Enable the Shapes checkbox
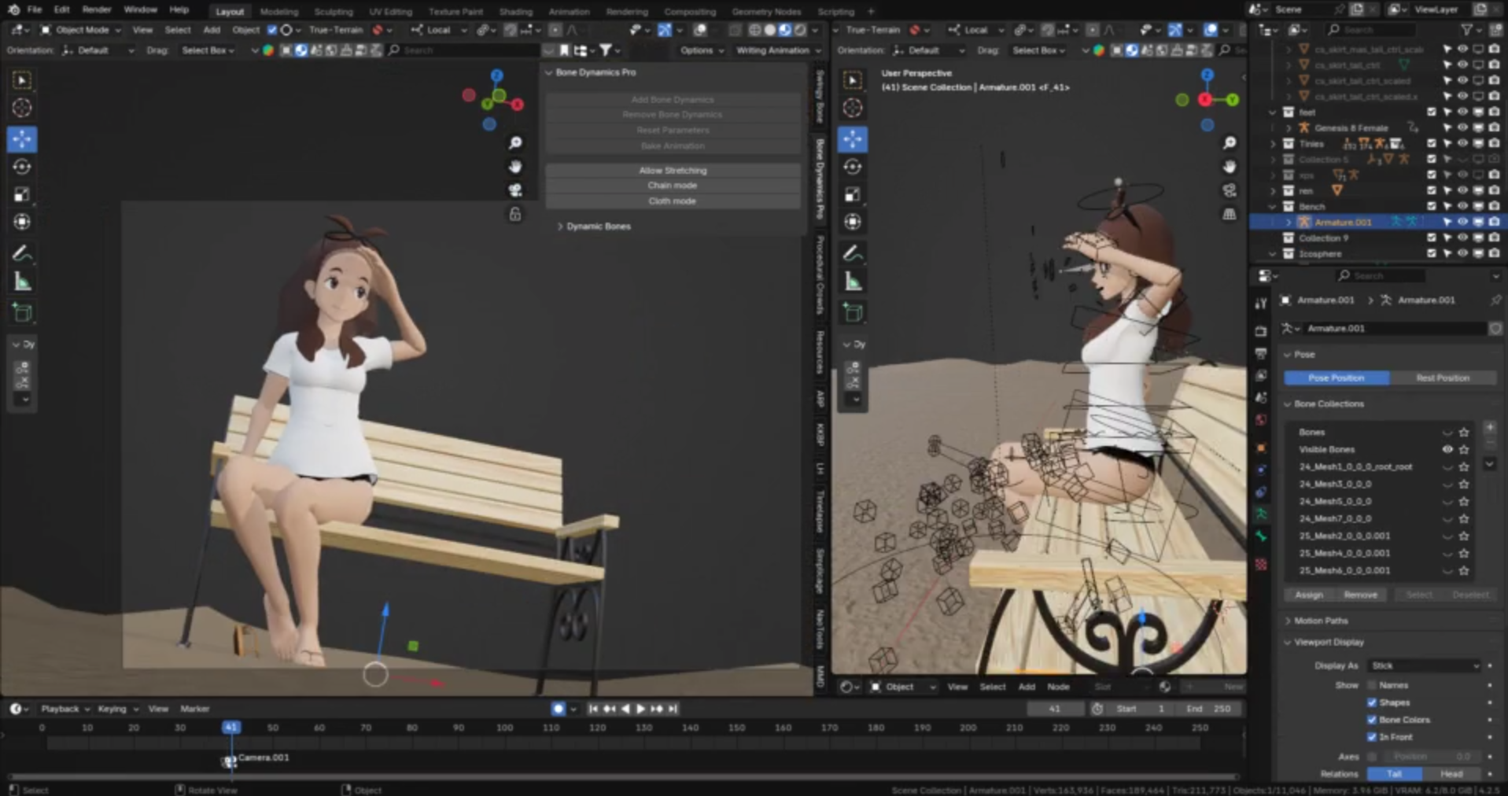 click(1372, 702)
